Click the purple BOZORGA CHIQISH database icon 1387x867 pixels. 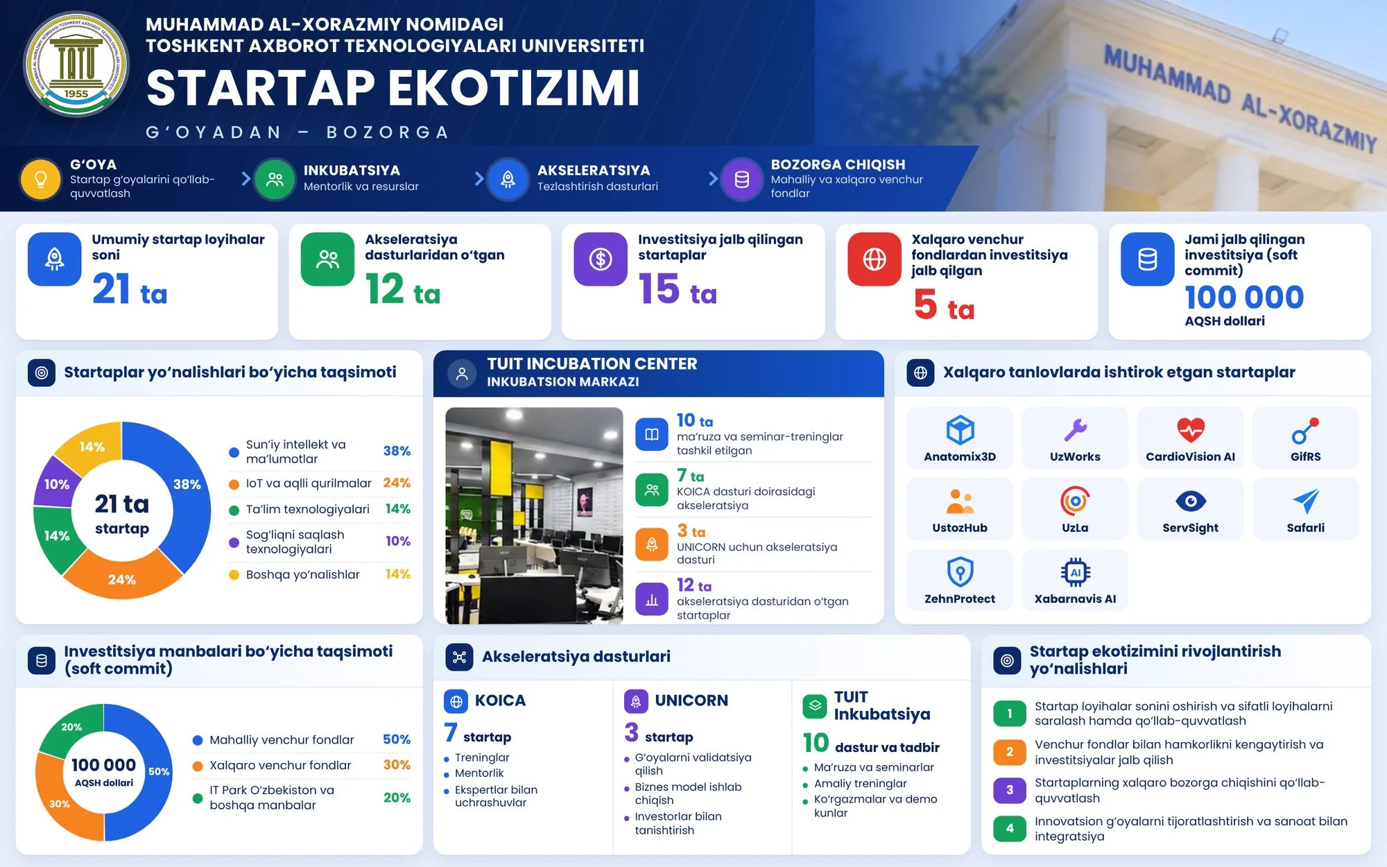[741, 179]
